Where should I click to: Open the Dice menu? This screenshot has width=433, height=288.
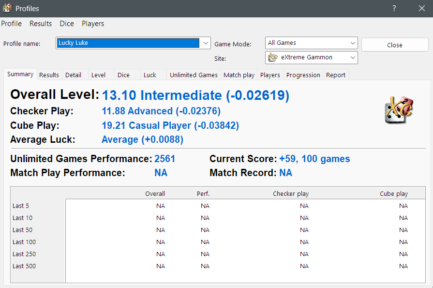coord(67,24)
